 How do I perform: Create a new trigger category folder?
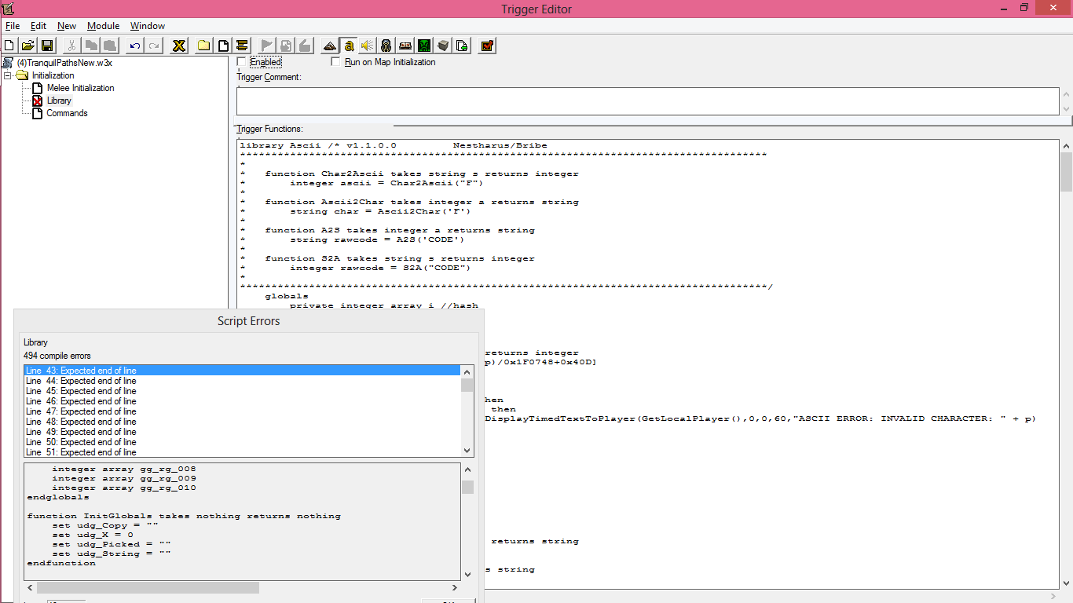(203, 46)
